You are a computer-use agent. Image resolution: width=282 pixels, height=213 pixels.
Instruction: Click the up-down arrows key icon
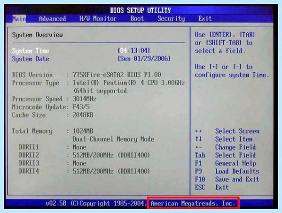(198, 139)
